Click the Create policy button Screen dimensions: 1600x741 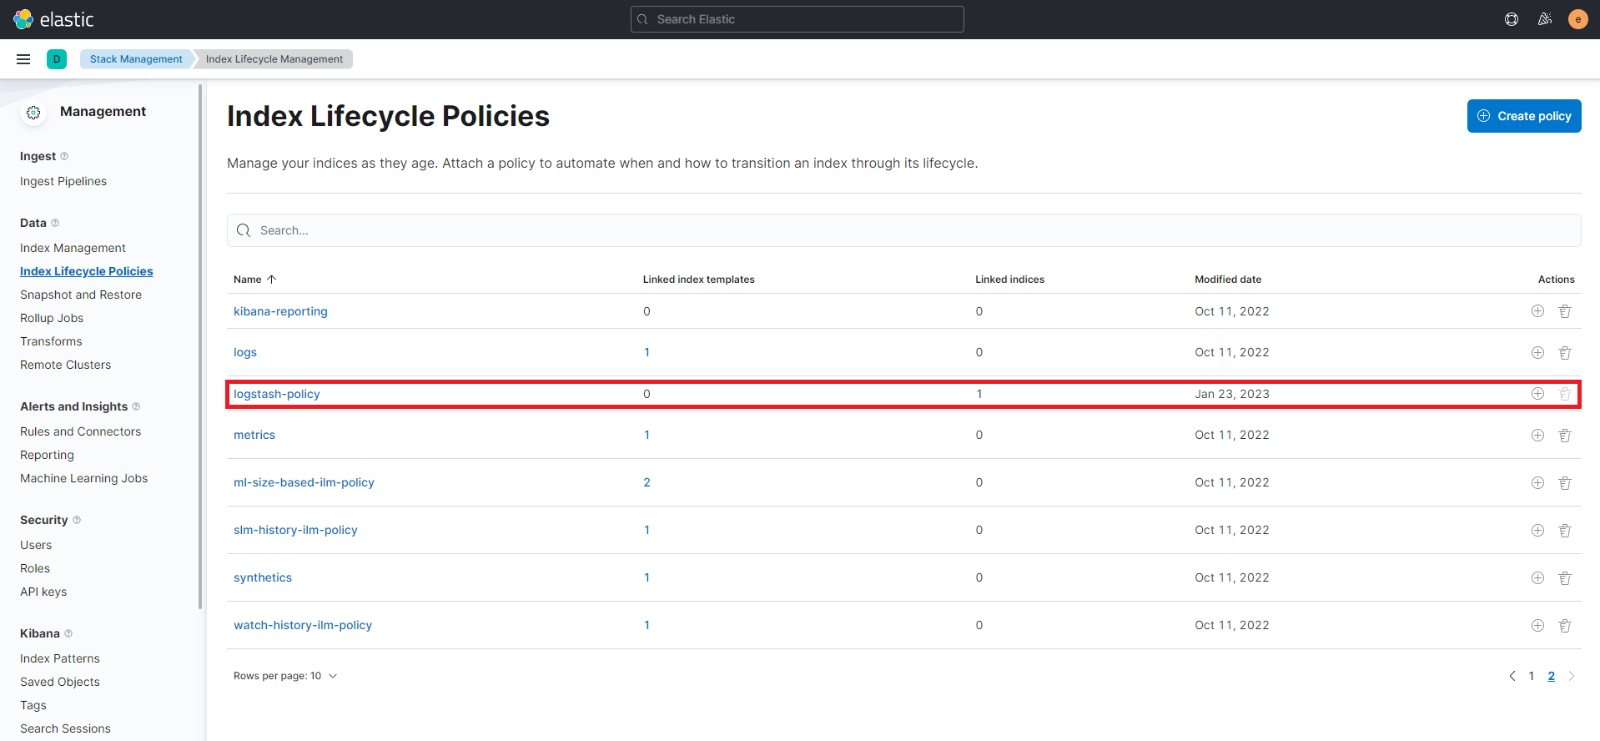point(1523,116)
